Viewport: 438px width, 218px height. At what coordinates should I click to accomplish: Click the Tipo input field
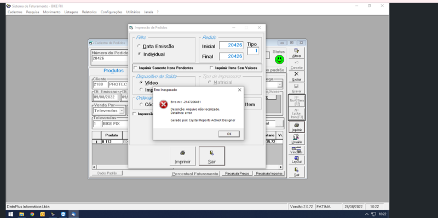(x=253, y=51)
